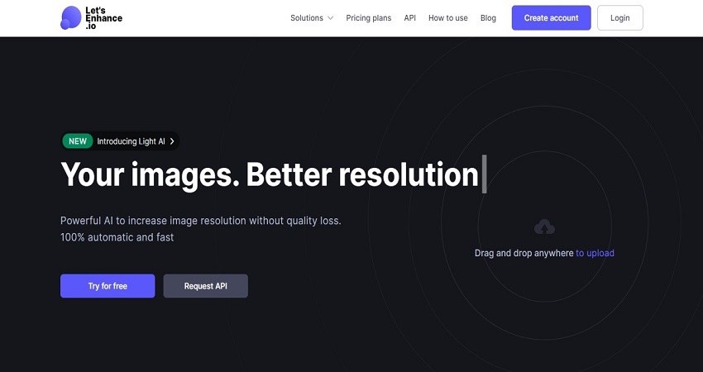Viewport: 703px width, 372px height.
Task: Click the chevron after Introducing Light AI
Action: click(172, 141)
